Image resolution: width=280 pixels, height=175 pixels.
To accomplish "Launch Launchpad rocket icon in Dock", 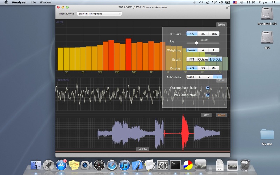I will 48,165.
